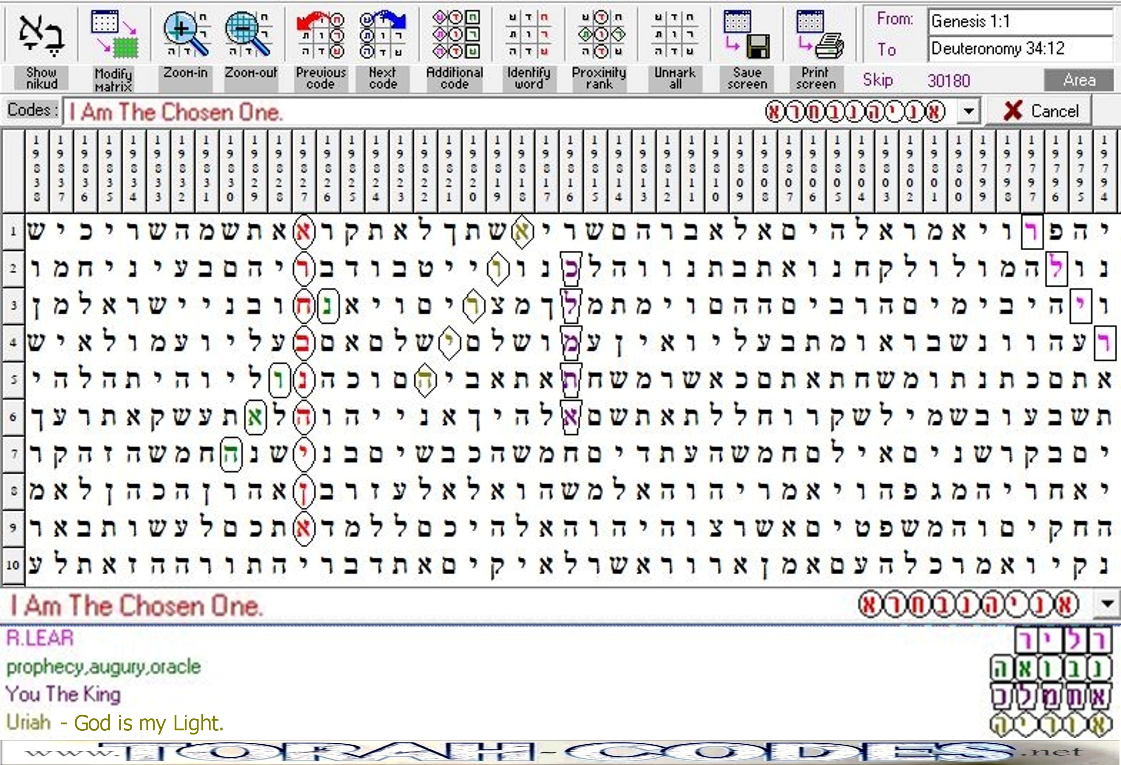Click the Modify matrix label button

(113, 79)
